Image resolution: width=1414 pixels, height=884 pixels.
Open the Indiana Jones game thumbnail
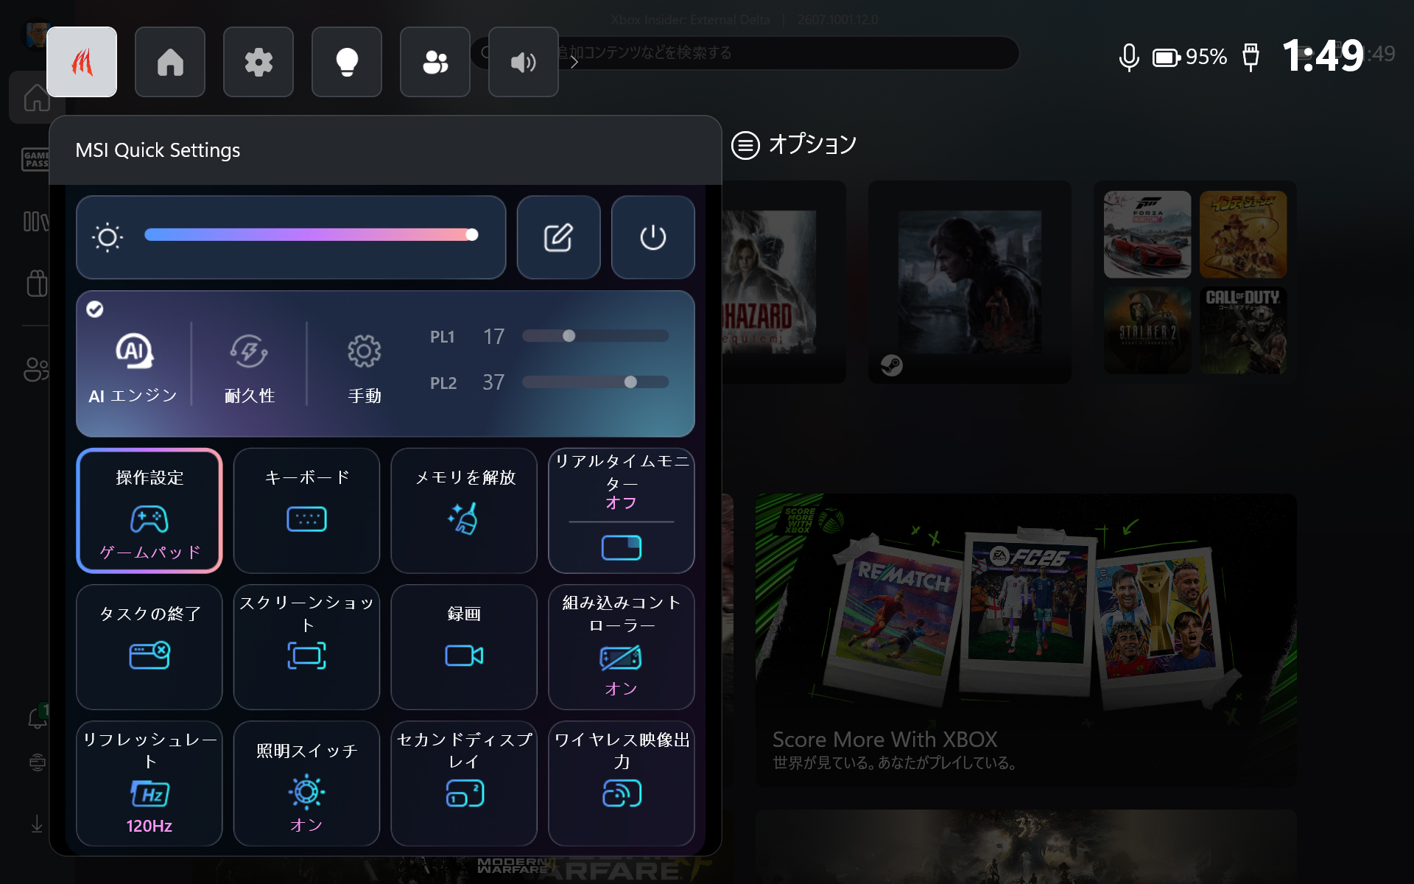1243,234
